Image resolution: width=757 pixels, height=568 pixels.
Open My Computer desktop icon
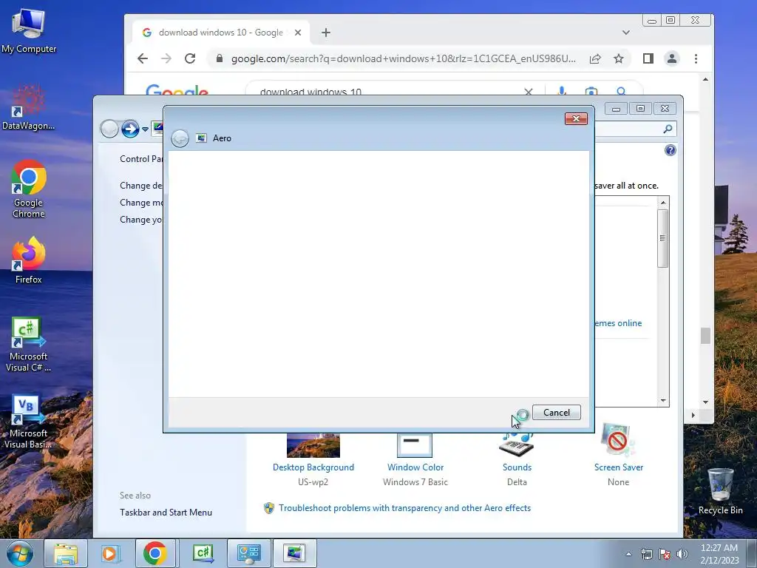pos(29,30)
